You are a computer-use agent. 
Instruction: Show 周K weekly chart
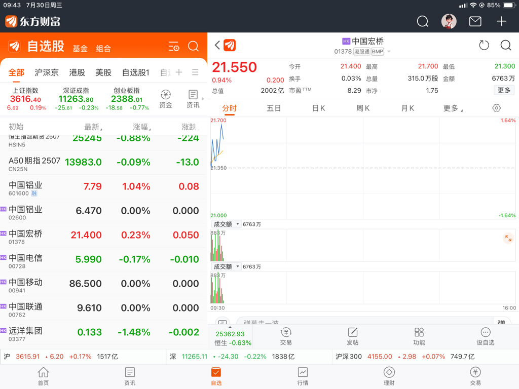[x=363, y=108]
